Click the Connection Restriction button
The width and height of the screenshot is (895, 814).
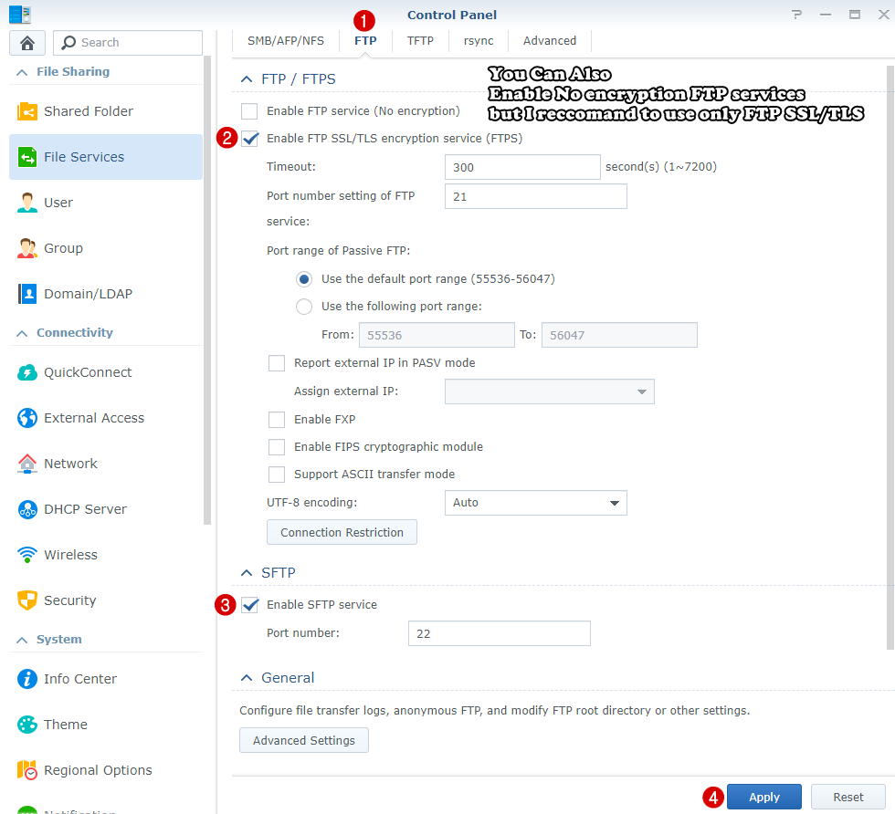[x=342, y=532]
